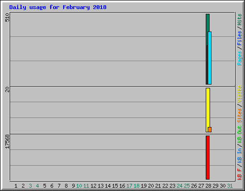Click day 25 on the x-axis
The height and width of the screenshot is (191, 245).
point(187,186)
